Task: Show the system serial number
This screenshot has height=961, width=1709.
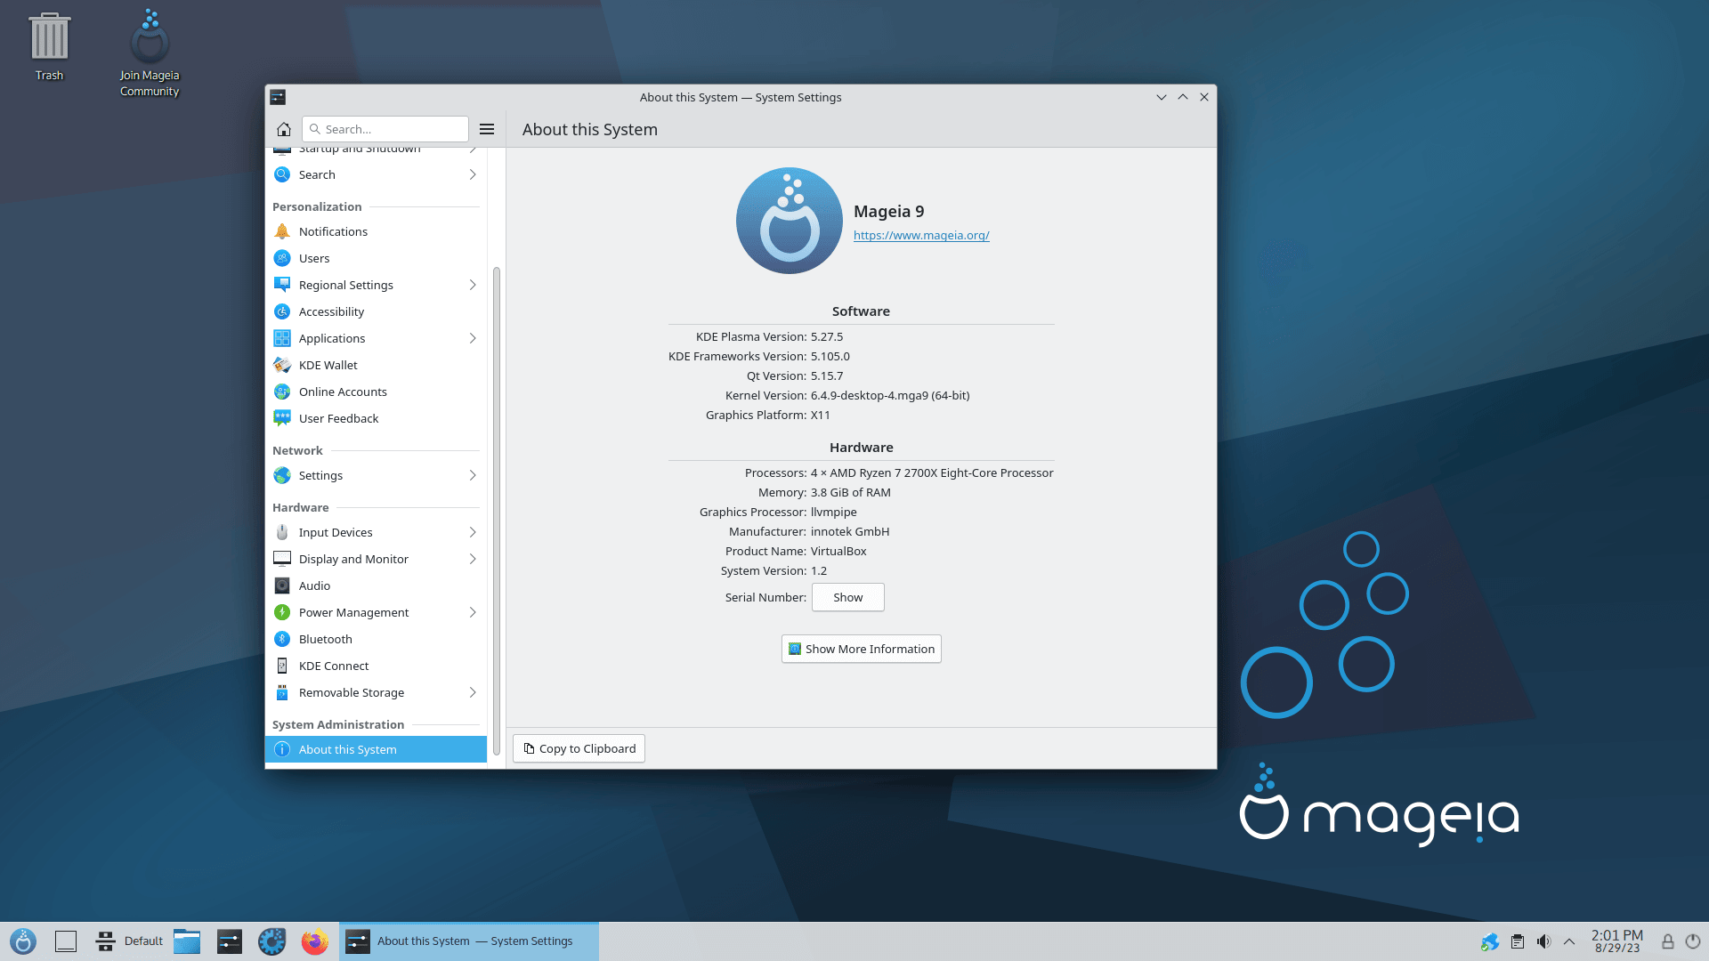Action: [847, 597]
